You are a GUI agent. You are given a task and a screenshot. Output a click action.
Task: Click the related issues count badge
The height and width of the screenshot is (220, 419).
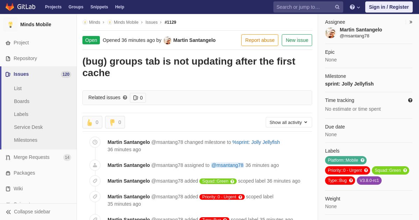pyautogui.click(x=138, y=98)
